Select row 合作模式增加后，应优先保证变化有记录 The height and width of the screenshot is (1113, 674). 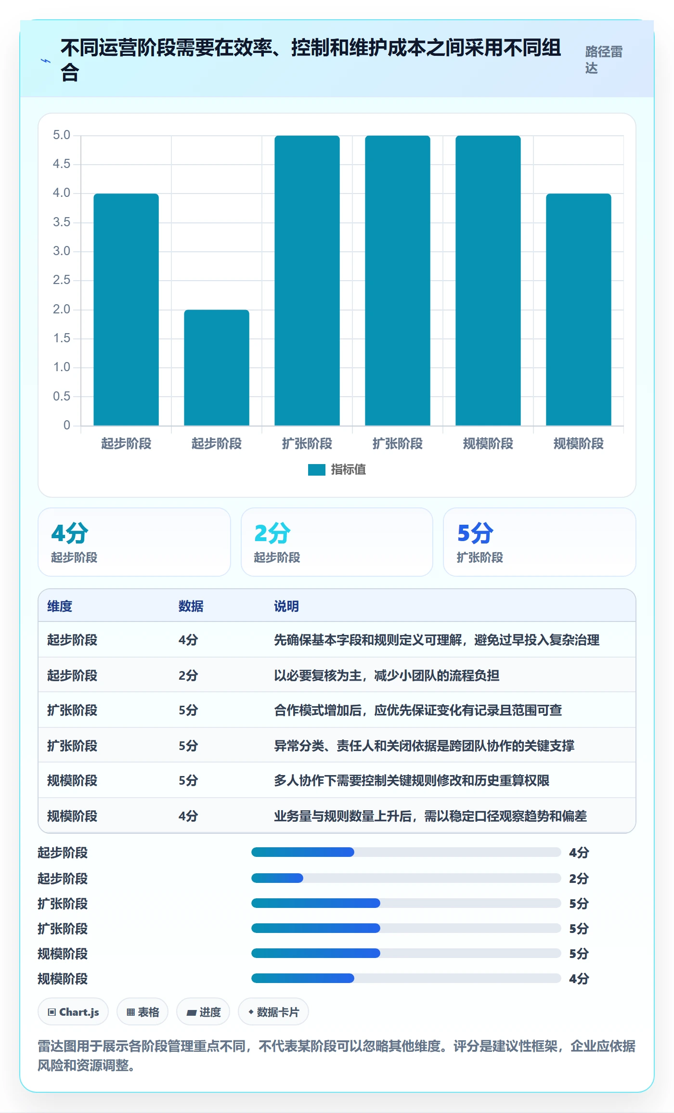coord(337,710)
